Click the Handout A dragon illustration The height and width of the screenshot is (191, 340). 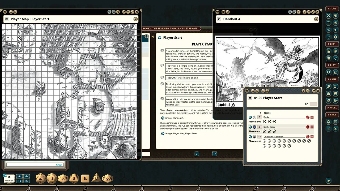267,72
